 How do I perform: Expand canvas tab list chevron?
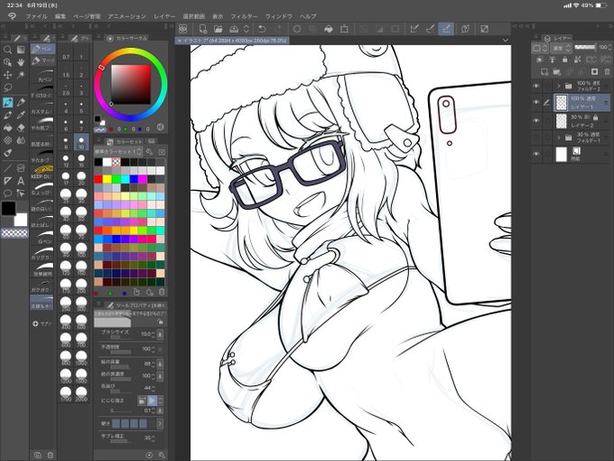click(505, 40)
